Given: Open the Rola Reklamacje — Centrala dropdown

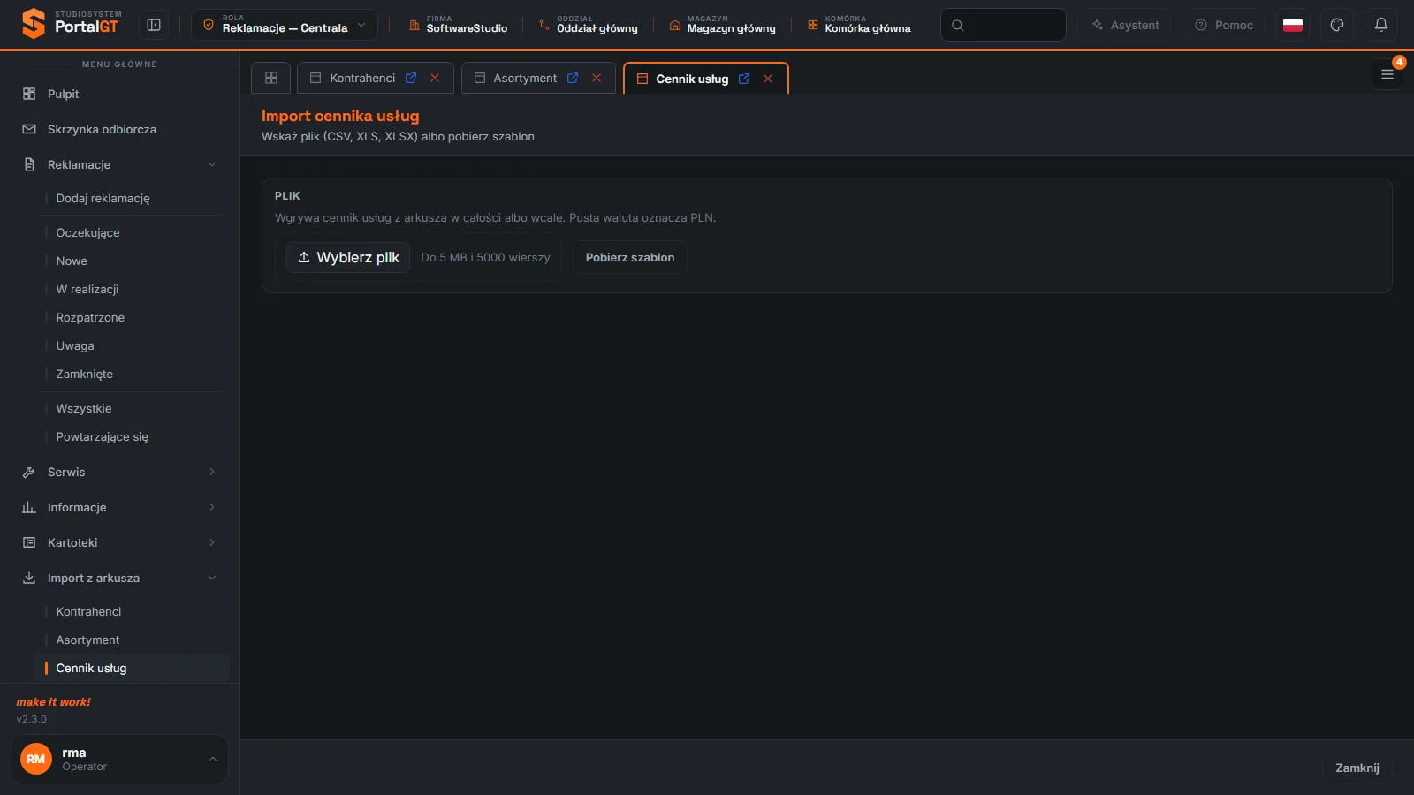Looking at the screenshot, I should pos(285,25).
